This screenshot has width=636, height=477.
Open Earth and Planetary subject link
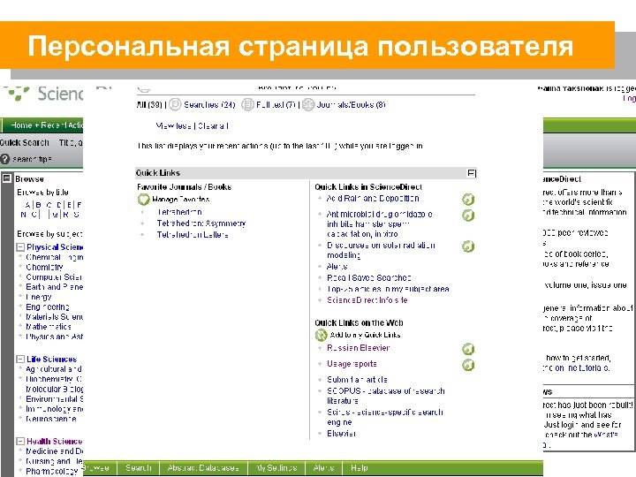pos(55,287)
